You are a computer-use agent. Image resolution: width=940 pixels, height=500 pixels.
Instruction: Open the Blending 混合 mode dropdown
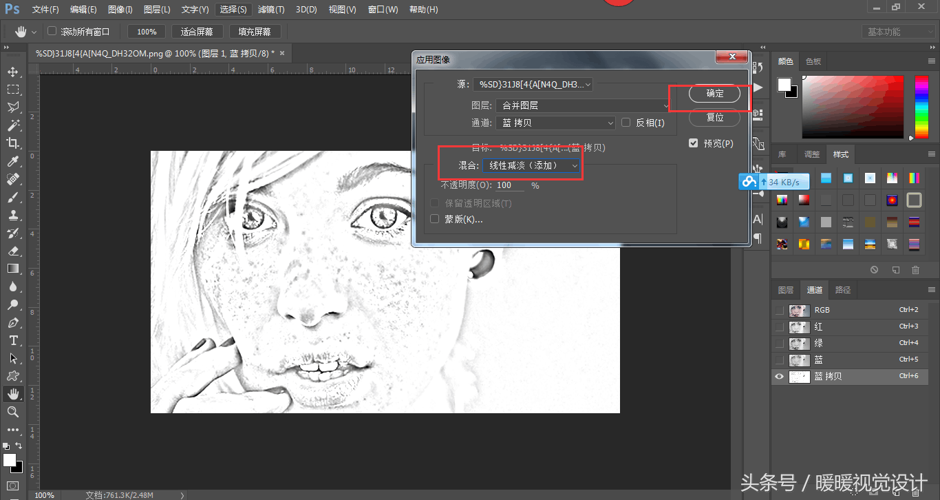(x=532, y=165)
